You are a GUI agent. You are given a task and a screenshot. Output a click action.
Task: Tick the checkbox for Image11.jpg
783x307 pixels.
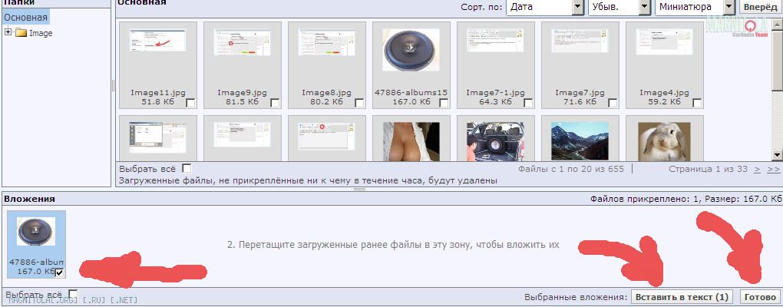tap(190, 103)
